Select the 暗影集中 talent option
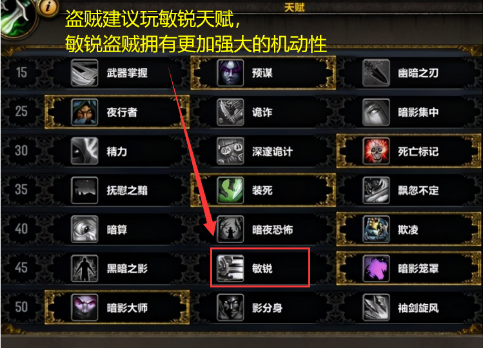This screenshot has height=348, width=483. coord(409,112)
